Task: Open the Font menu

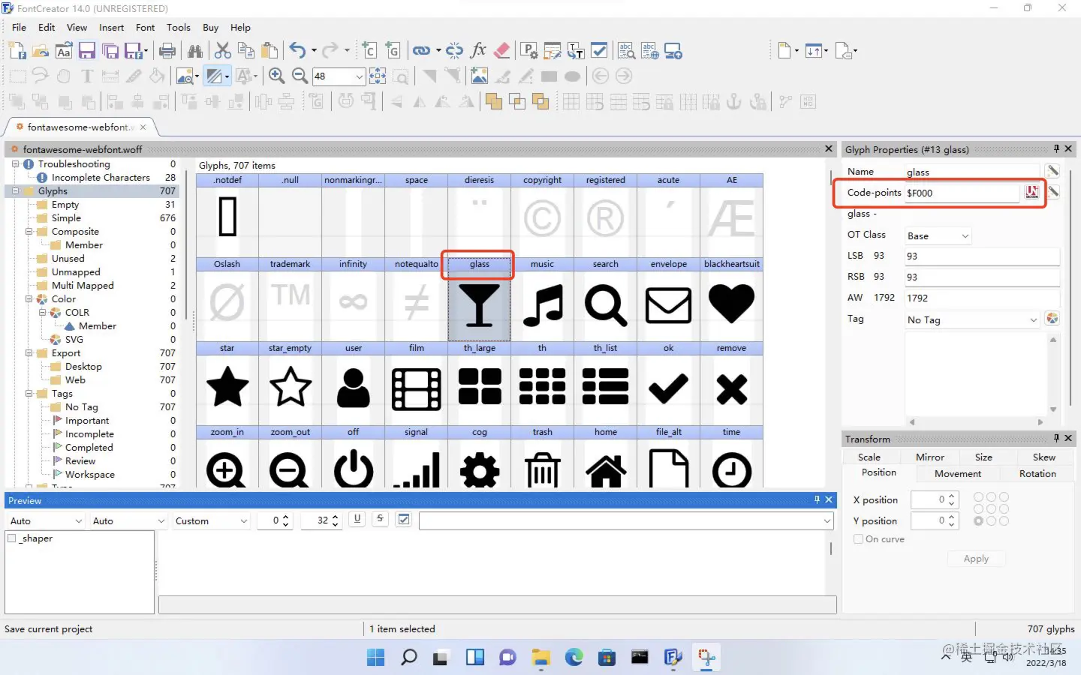Action: point(145,28)
